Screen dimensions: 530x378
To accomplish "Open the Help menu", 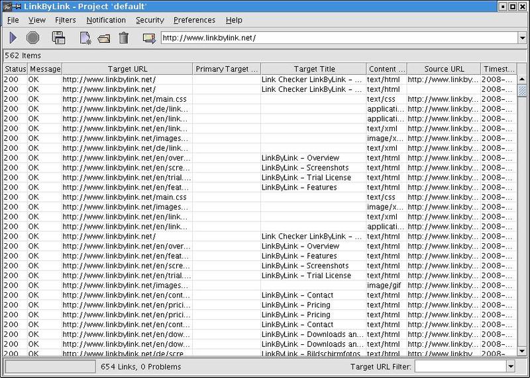I will (x=234, y=20).
